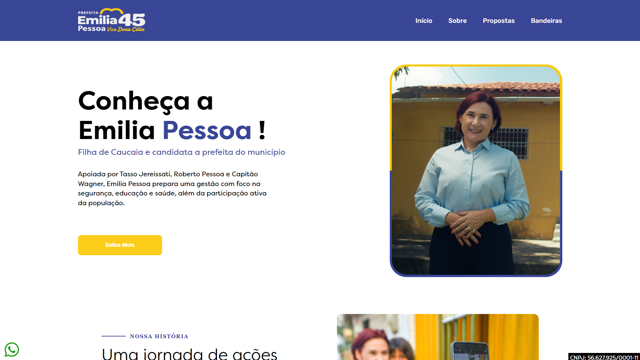Click the Uma jornada de ações heading
640x360 pixels.
(x=190, y=354)
